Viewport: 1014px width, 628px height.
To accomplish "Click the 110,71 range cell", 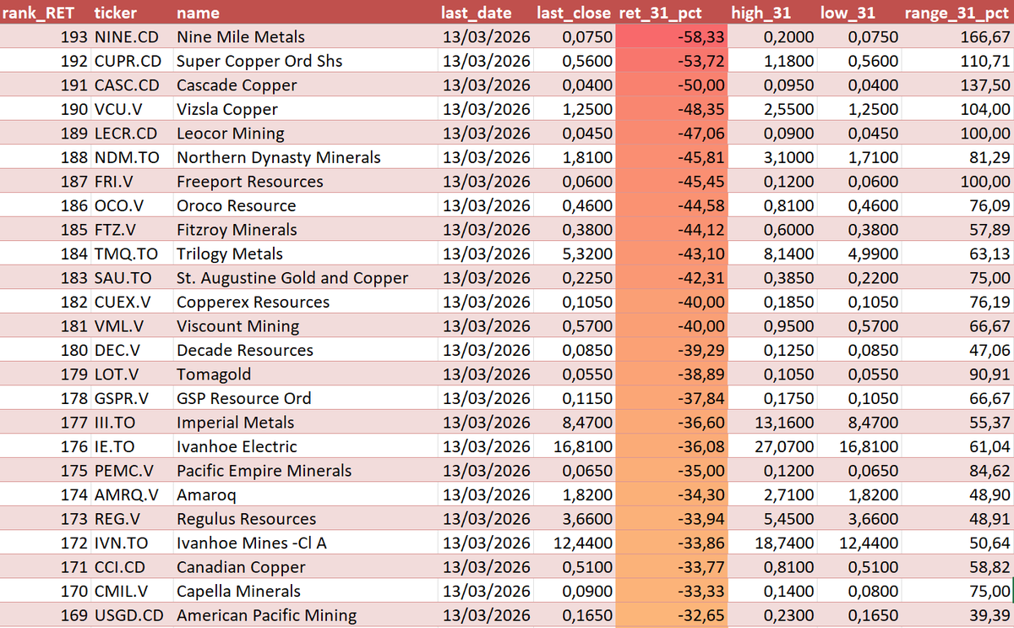I will click(x=957, y=61).
